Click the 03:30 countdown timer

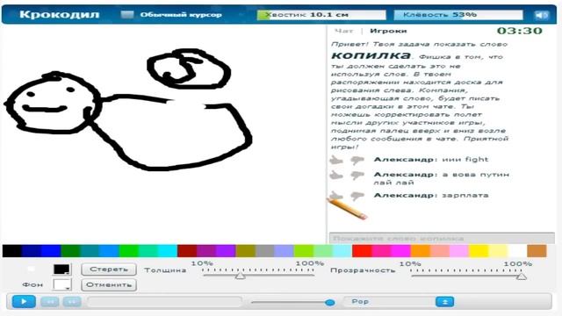[x=520, y=31]
